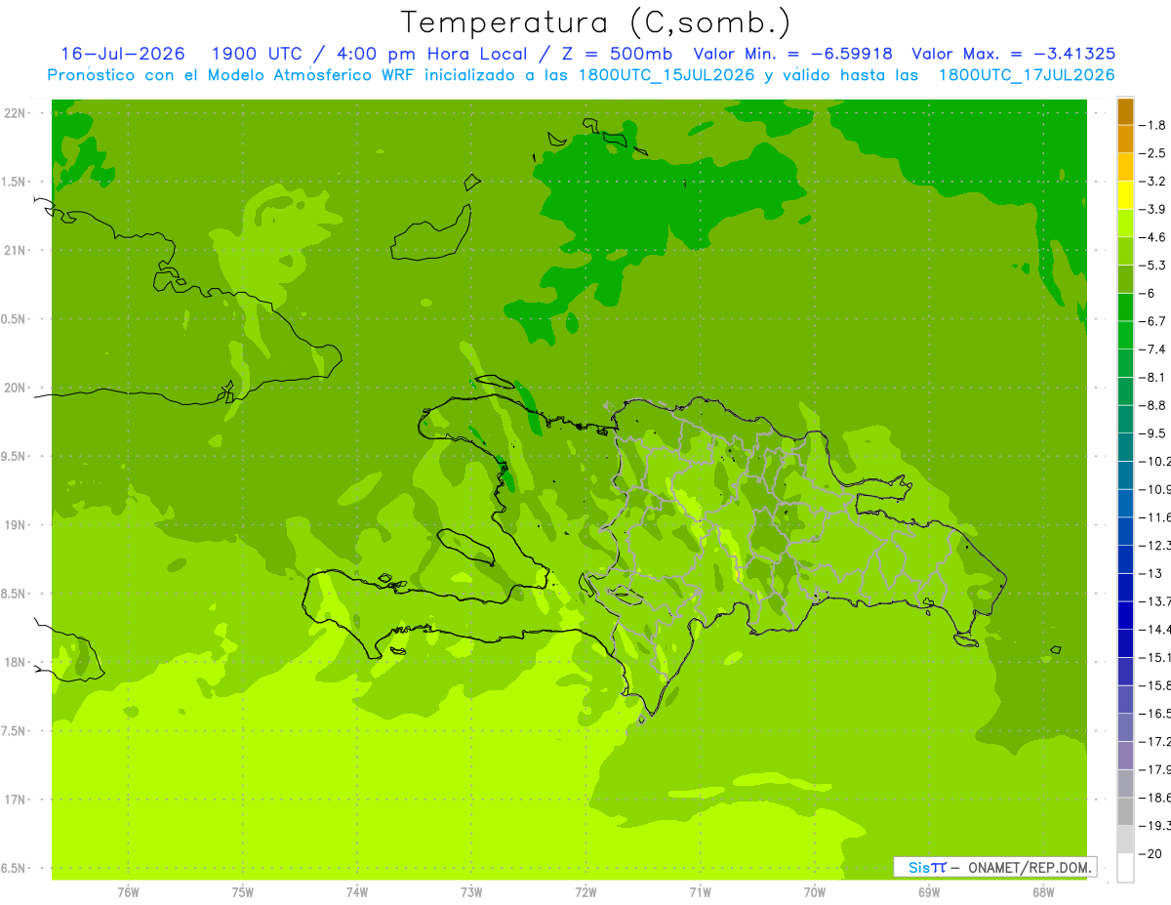Pick the lime swatch between -3.9 and -4.6
The height and width of the screenshot is (905, 1171).
pyautogui.click(x=1125, y=224)
